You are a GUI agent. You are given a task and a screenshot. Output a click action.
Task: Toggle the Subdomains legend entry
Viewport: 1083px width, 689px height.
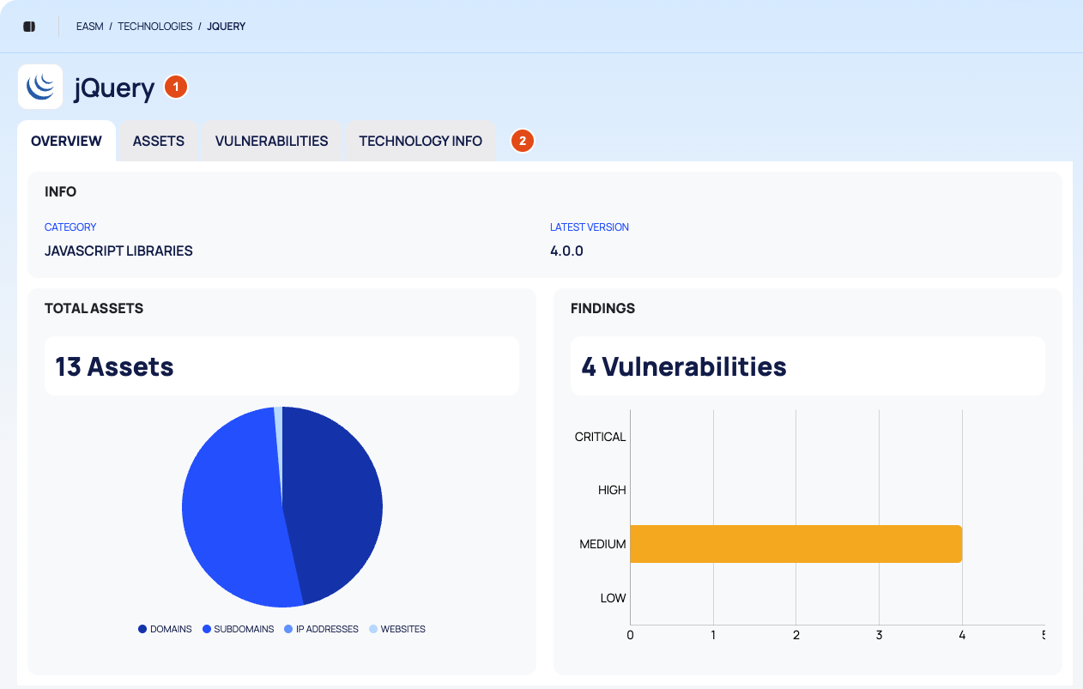[x=239, y=629]
